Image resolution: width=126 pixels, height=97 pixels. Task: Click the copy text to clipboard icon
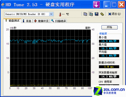pyautogui.click(x=85, y=14)
